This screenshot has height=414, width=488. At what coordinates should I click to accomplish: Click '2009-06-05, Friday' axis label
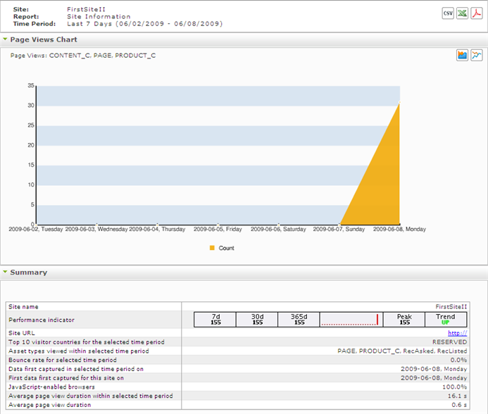[218, 229]
